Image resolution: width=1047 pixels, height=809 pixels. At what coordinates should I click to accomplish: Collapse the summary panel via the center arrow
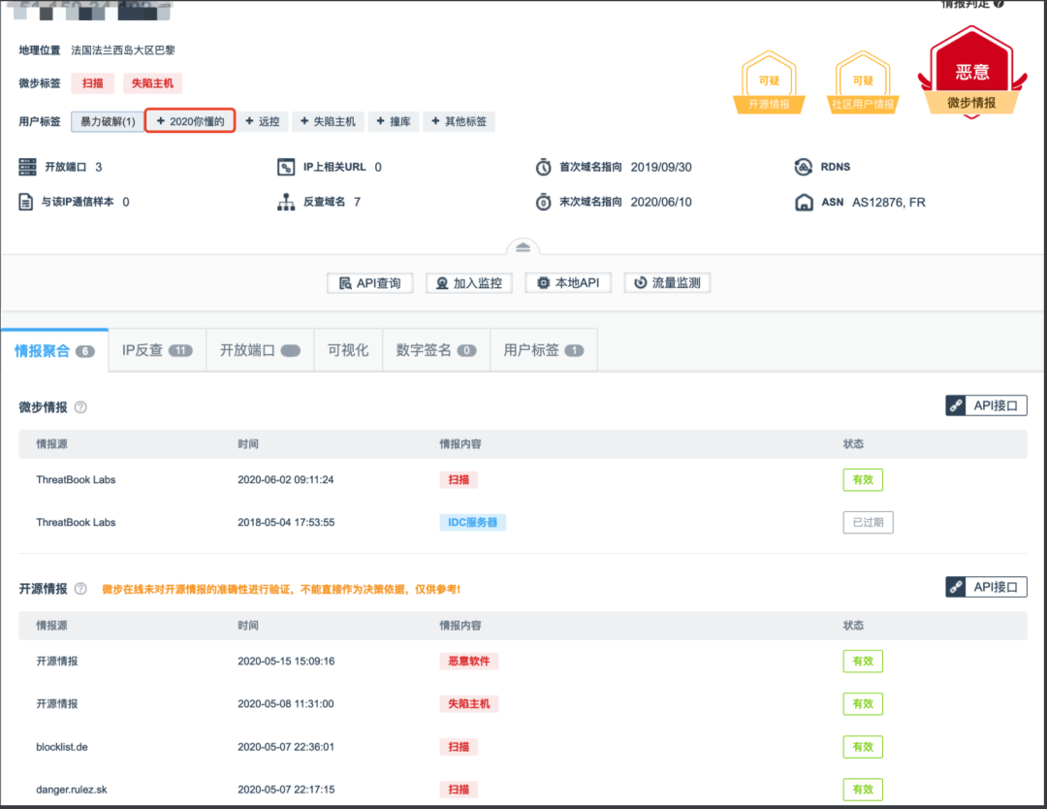tap(523, 246)
